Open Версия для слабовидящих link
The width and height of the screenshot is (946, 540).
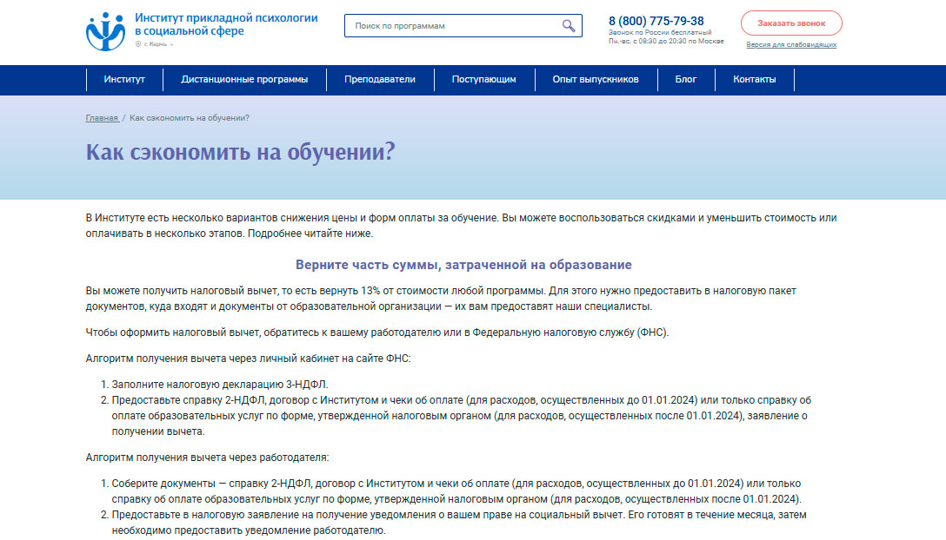[x=791, y=44]
